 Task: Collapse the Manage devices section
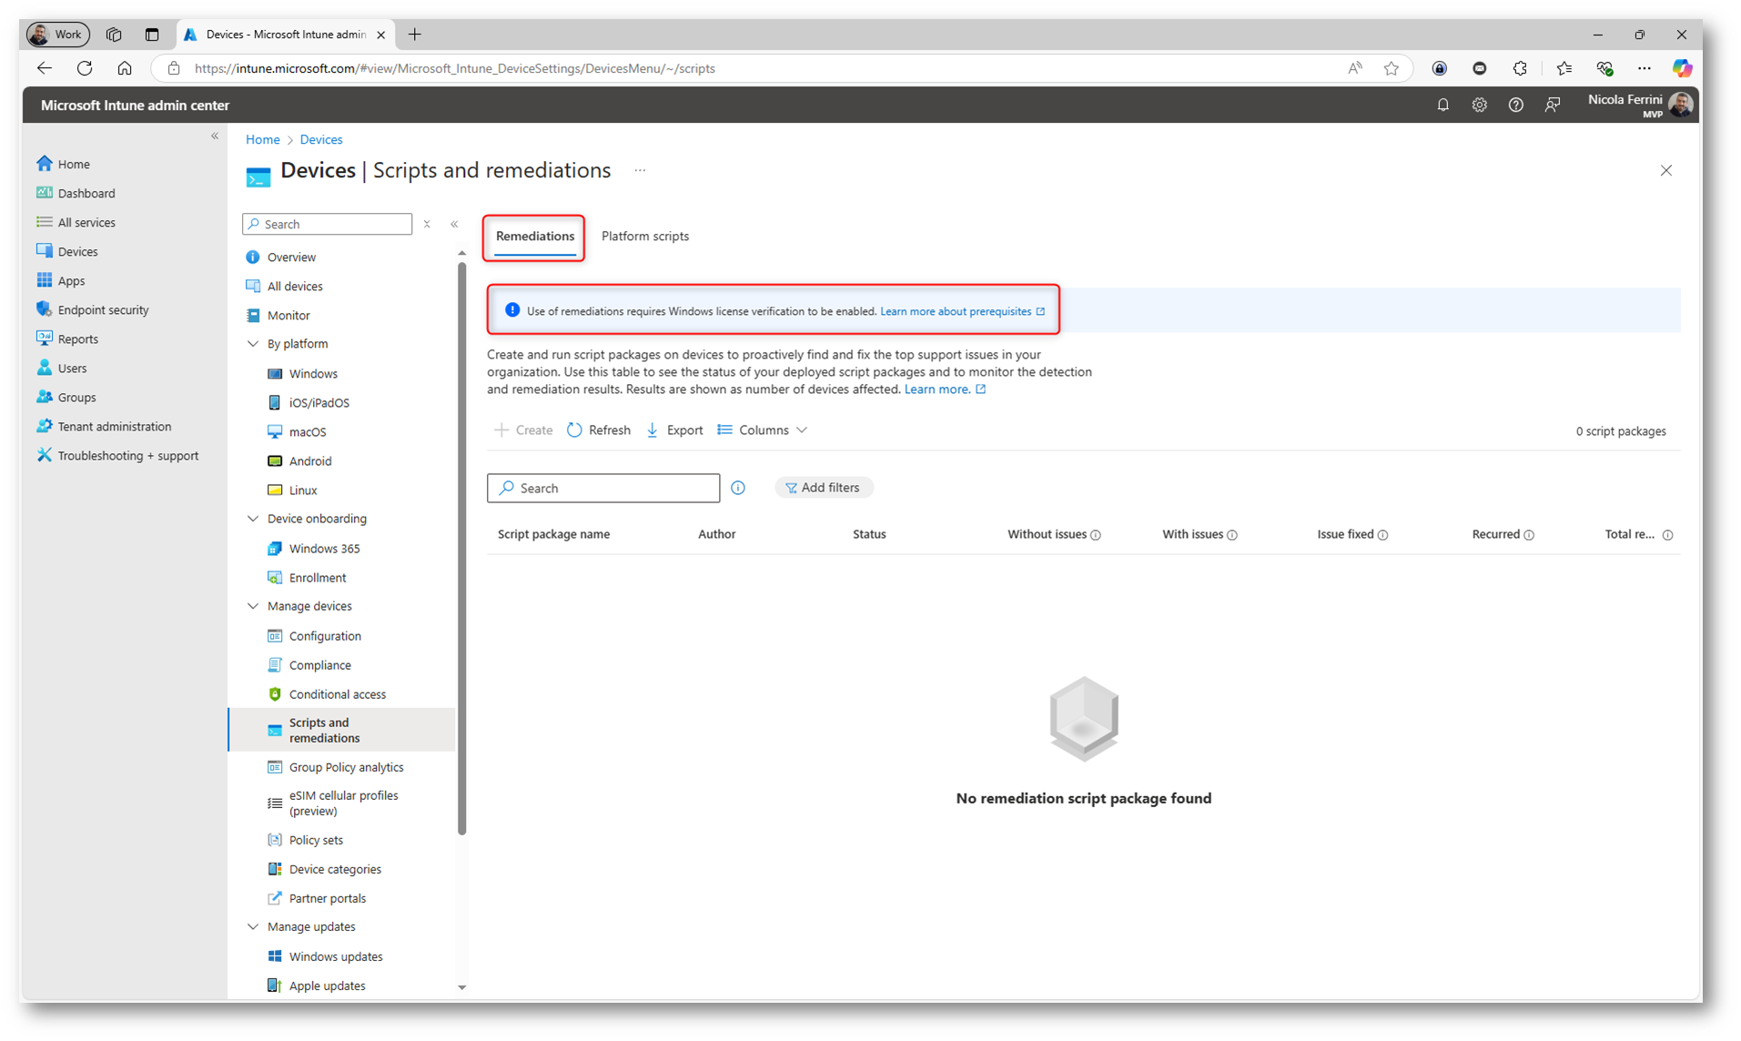coord(253,606)
